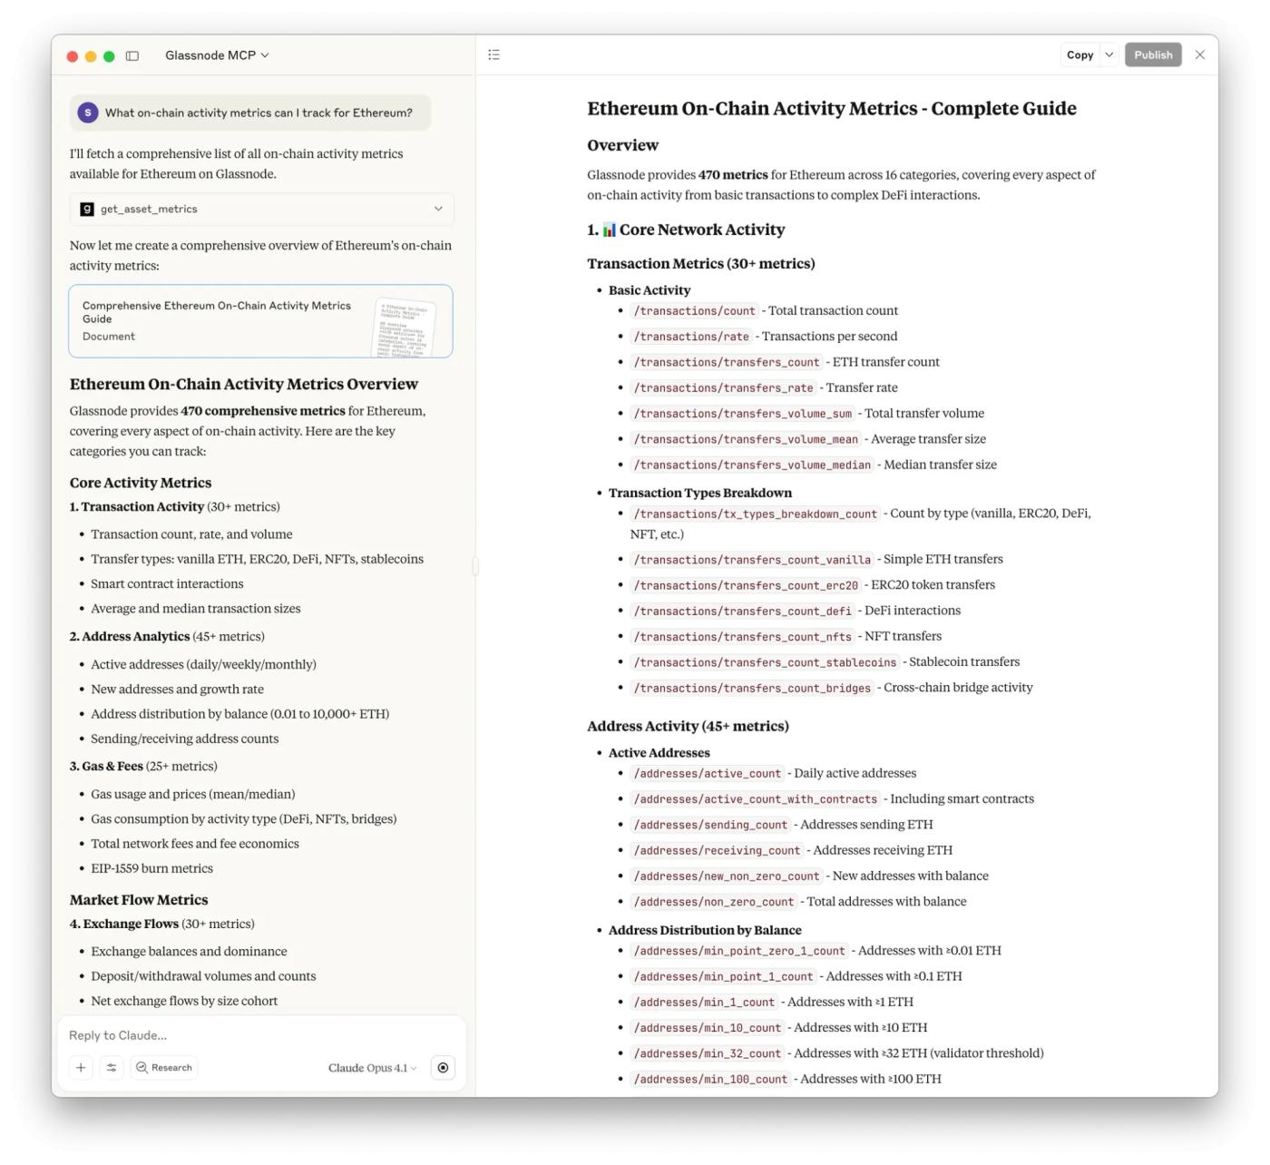This screenshot has height=1165, width=1270.
Task: Click the green fullscreen window button
Action: (109, 56)
